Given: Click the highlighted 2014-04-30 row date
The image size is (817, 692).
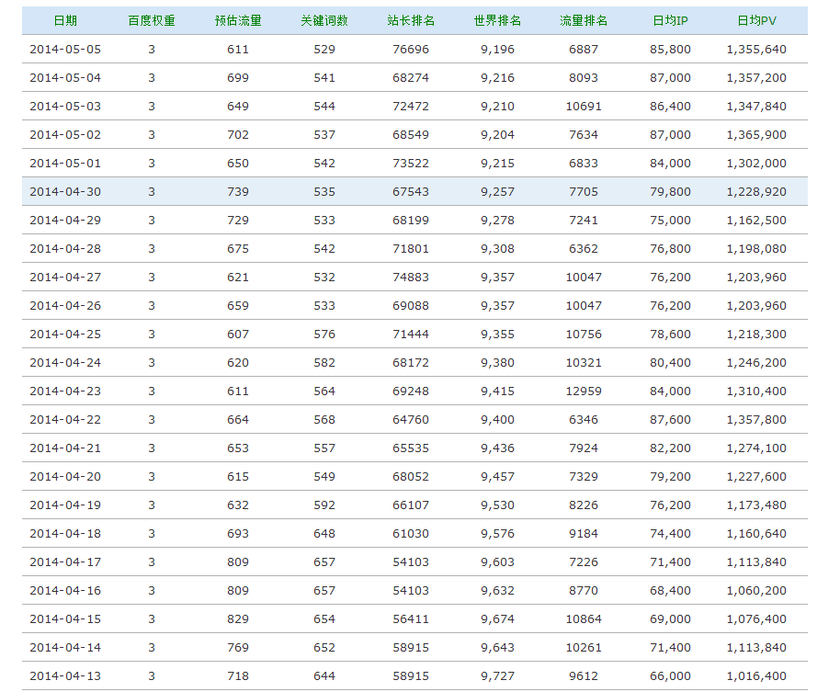Looking at the screenshot, I should [x=65, y=191].
